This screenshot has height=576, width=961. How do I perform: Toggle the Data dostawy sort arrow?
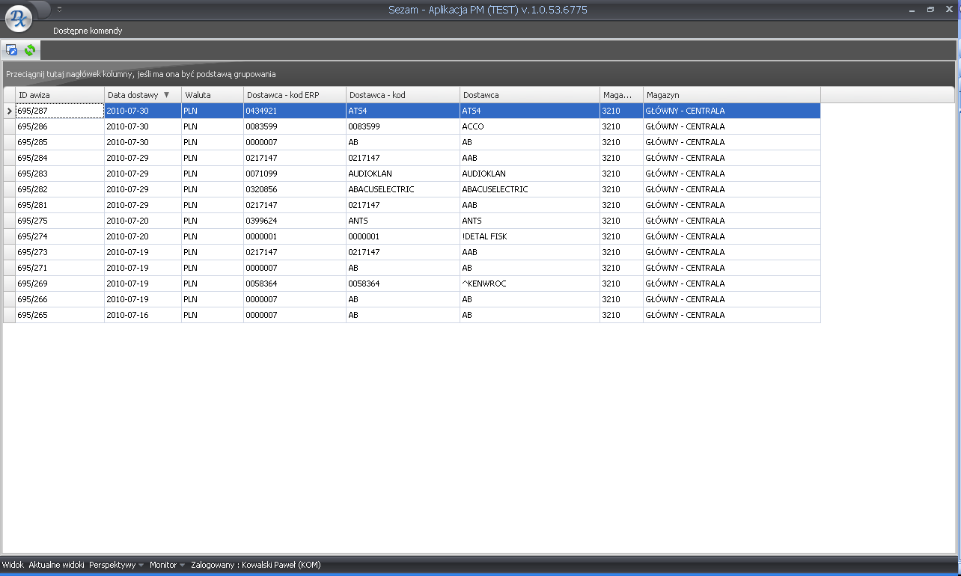pyautogui.click(x=167, y=95)
